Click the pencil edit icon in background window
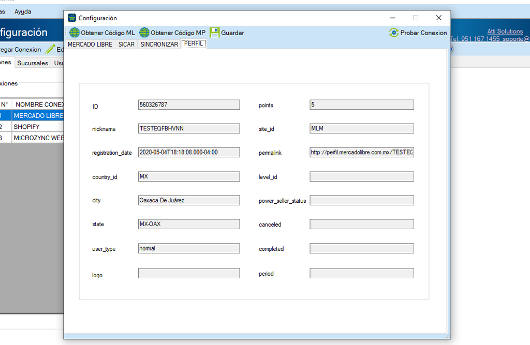Screen dimensions: 530x345 tap(50, 49)
